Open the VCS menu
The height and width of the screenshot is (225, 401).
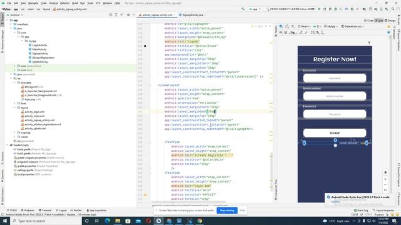click(98, 3)
